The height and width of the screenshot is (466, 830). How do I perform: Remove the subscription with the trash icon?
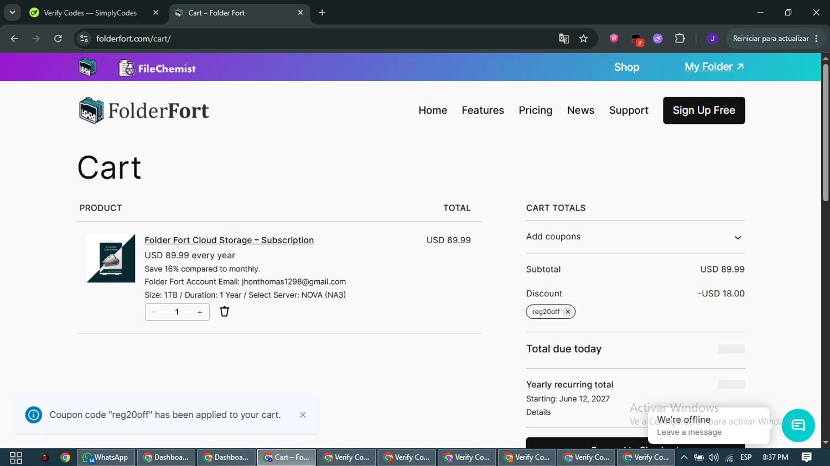pos(224,312)
